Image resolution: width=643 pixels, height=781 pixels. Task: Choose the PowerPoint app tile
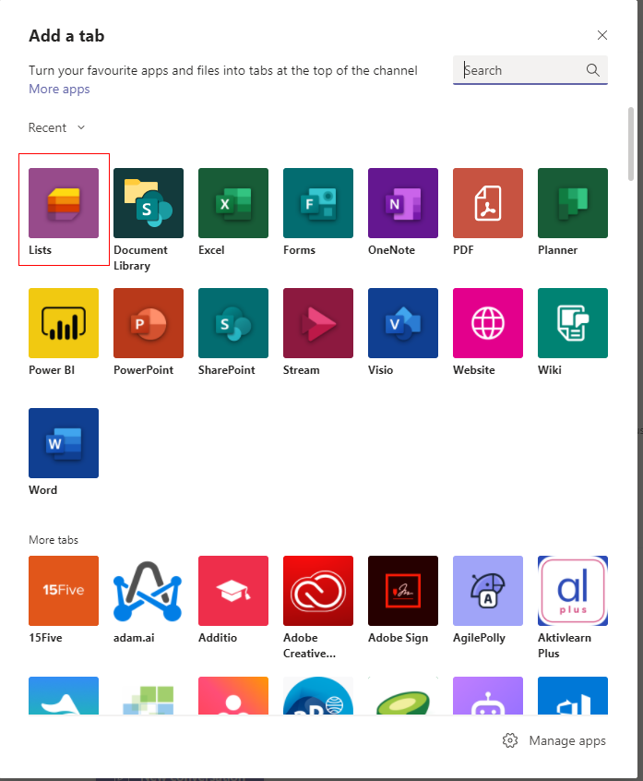point(149,323)
